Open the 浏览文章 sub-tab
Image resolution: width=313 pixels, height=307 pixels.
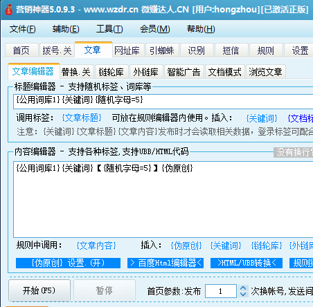(x=266, y=72)
